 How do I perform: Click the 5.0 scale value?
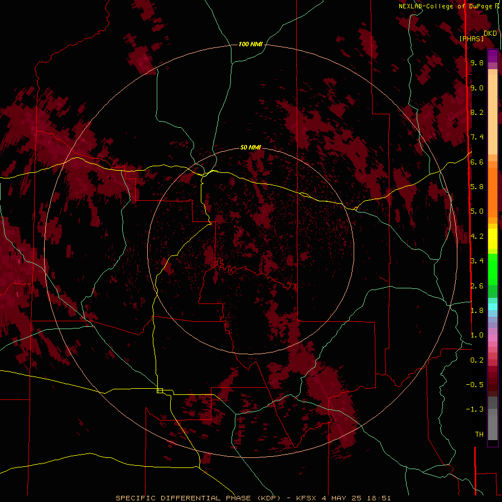(477, 211)
